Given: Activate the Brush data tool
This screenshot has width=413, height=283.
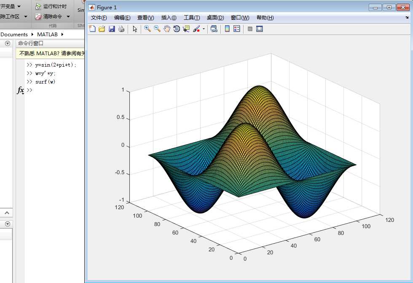Looking at the screenshot, I should point(196,29).
